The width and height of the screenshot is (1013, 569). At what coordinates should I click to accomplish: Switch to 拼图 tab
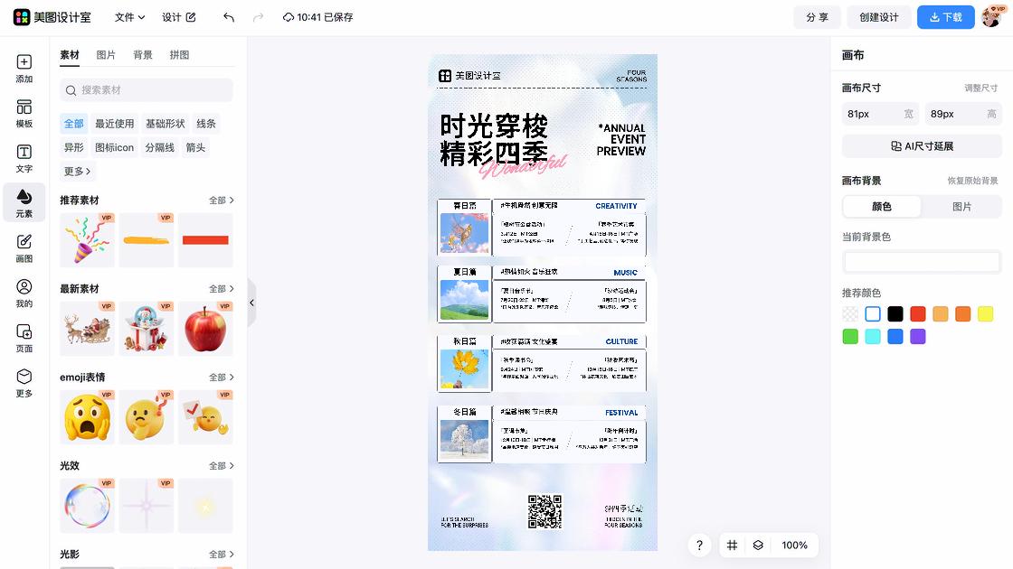[180, 55]
